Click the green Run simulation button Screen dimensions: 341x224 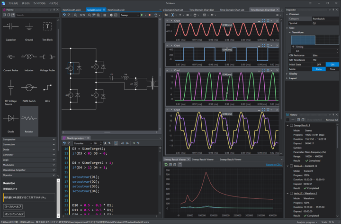[x=142, y=15]
